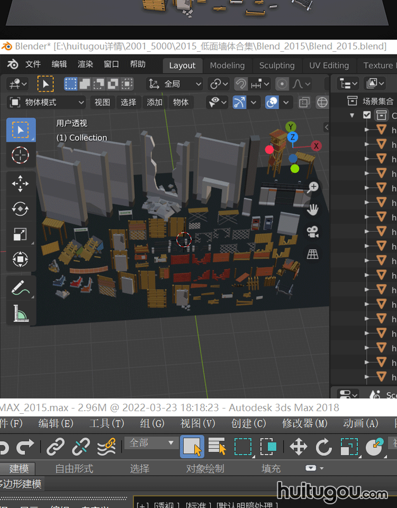Screen dimensions: 397x508
Task: Toggle proportional editing circle button
Action: pos(282,84)
